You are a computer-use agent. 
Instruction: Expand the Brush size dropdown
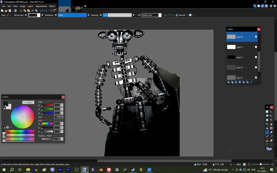point(38,15)
